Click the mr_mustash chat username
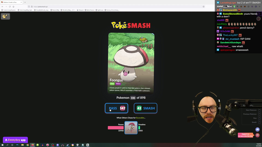Image resolution: width=262 pixels, height=147 pixels. click(x=232, y=39)
